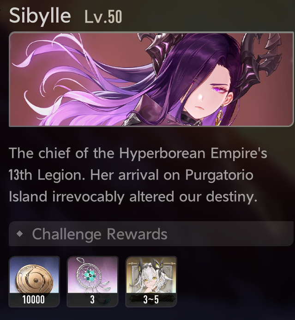Click the diamond bullet beside Challenge Rewards
This screenshot has height=320, width=295.
[x=20, y=234]
